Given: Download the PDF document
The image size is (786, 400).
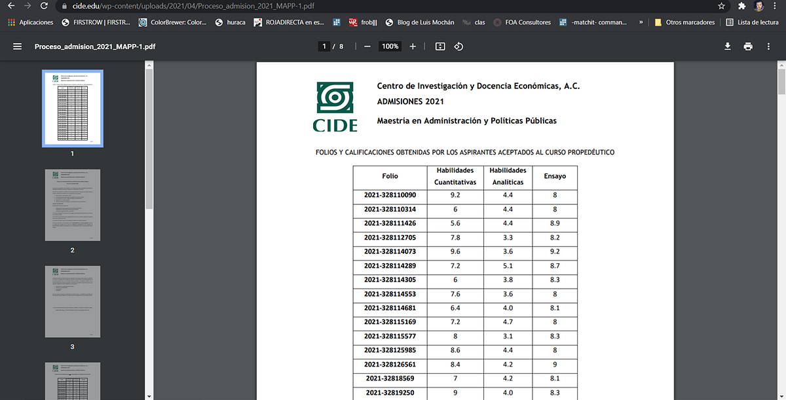Looking at the screenshot, I should click(727, 46).
